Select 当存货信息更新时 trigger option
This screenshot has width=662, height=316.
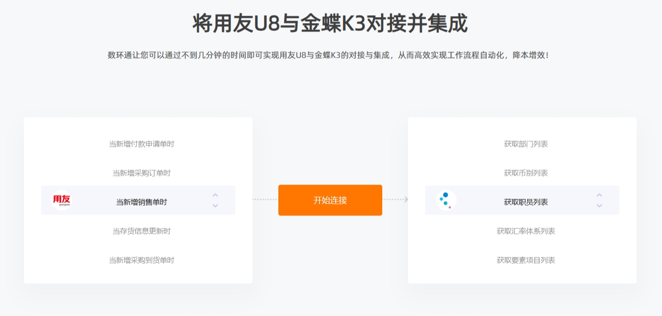[142, 231]
